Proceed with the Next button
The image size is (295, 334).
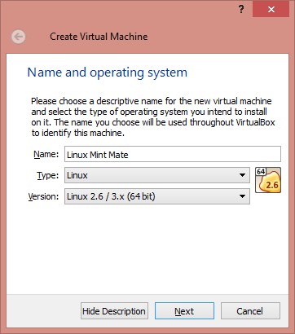[x=184, y=311]
